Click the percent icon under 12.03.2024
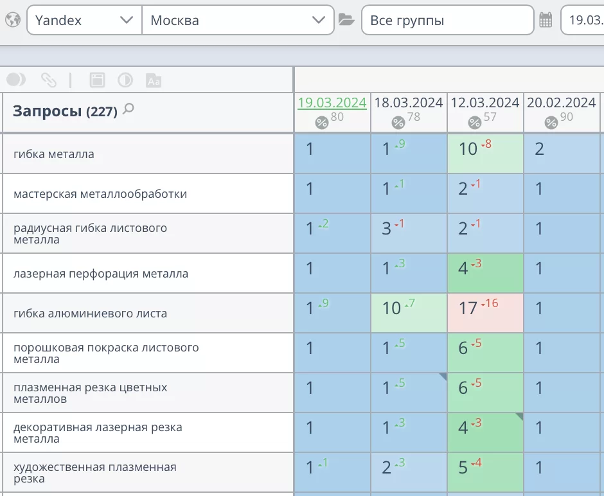The width and height of the screenshot is (604, 496). tap(475, 123)
